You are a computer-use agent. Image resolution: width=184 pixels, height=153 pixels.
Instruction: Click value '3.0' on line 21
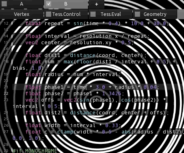point(100,87)
